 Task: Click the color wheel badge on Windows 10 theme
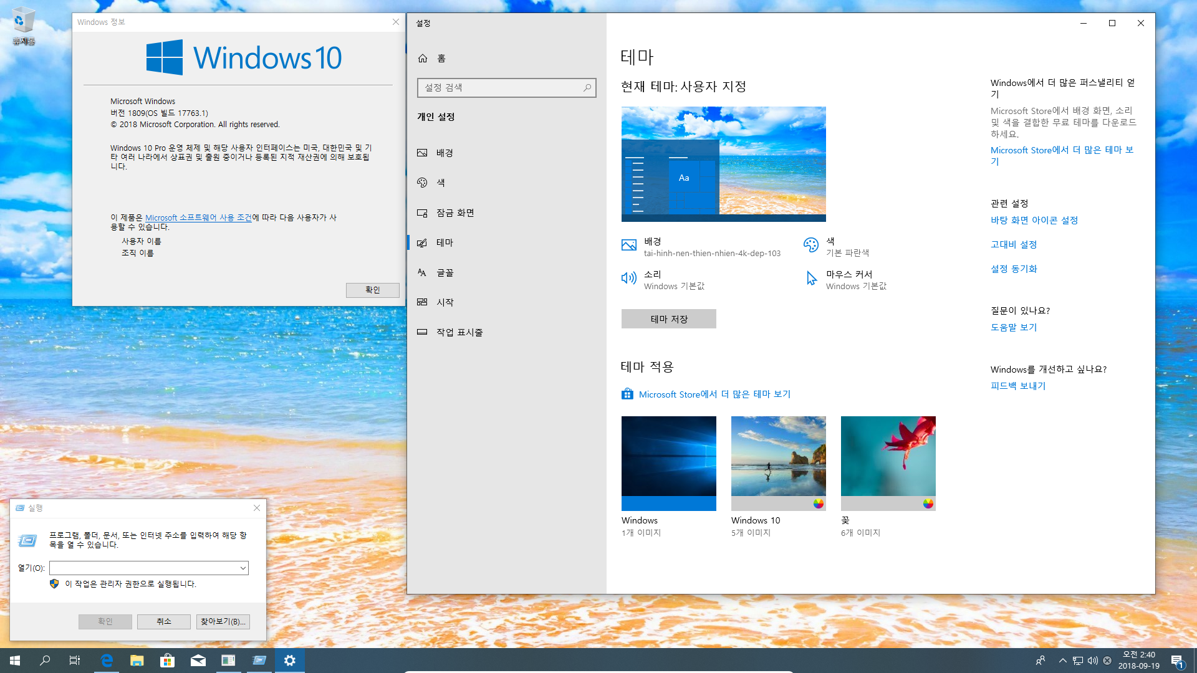pos(819,504)
